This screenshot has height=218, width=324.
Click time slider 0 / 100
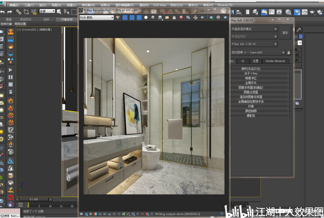pos(34,199)
